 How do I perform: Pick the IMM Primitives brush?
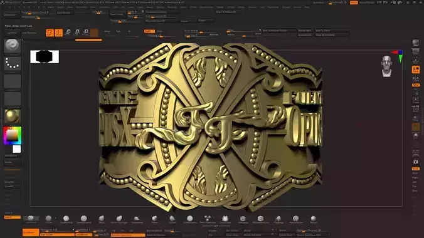(x=208, y=219)
